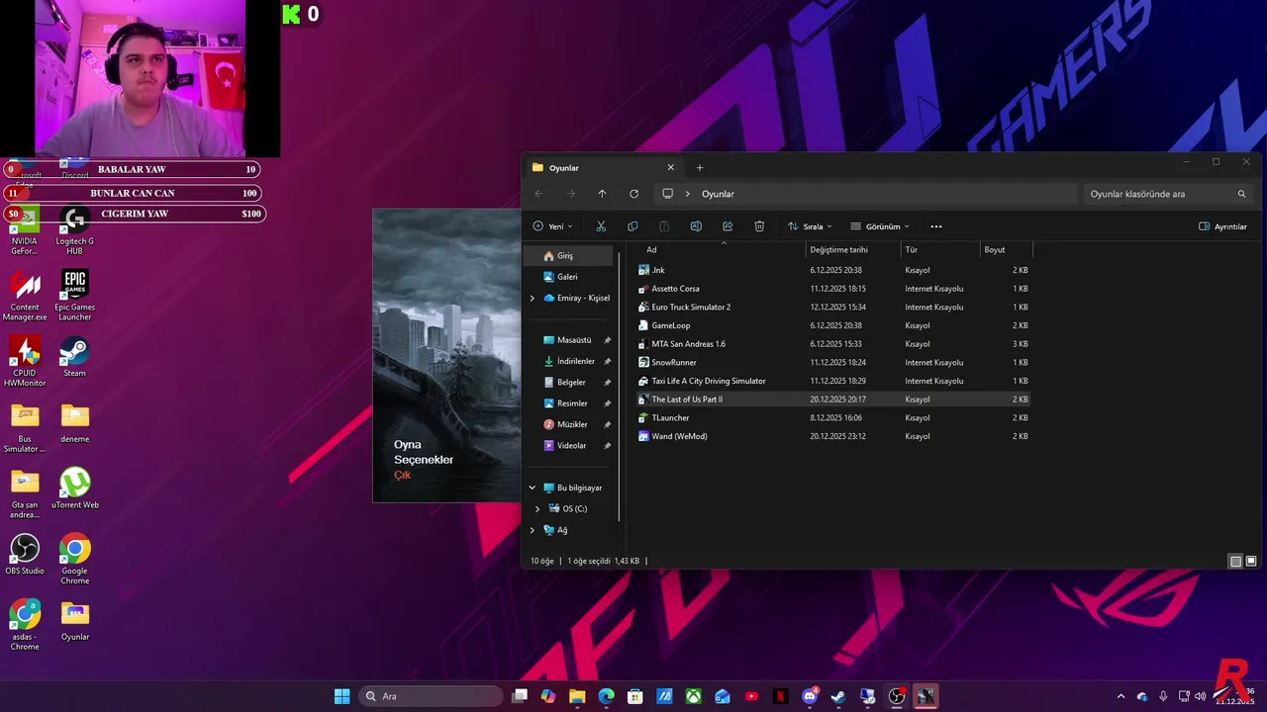Select the Google Chrome desktop icon
The image size is (1267, 712).
click(74, 559)
